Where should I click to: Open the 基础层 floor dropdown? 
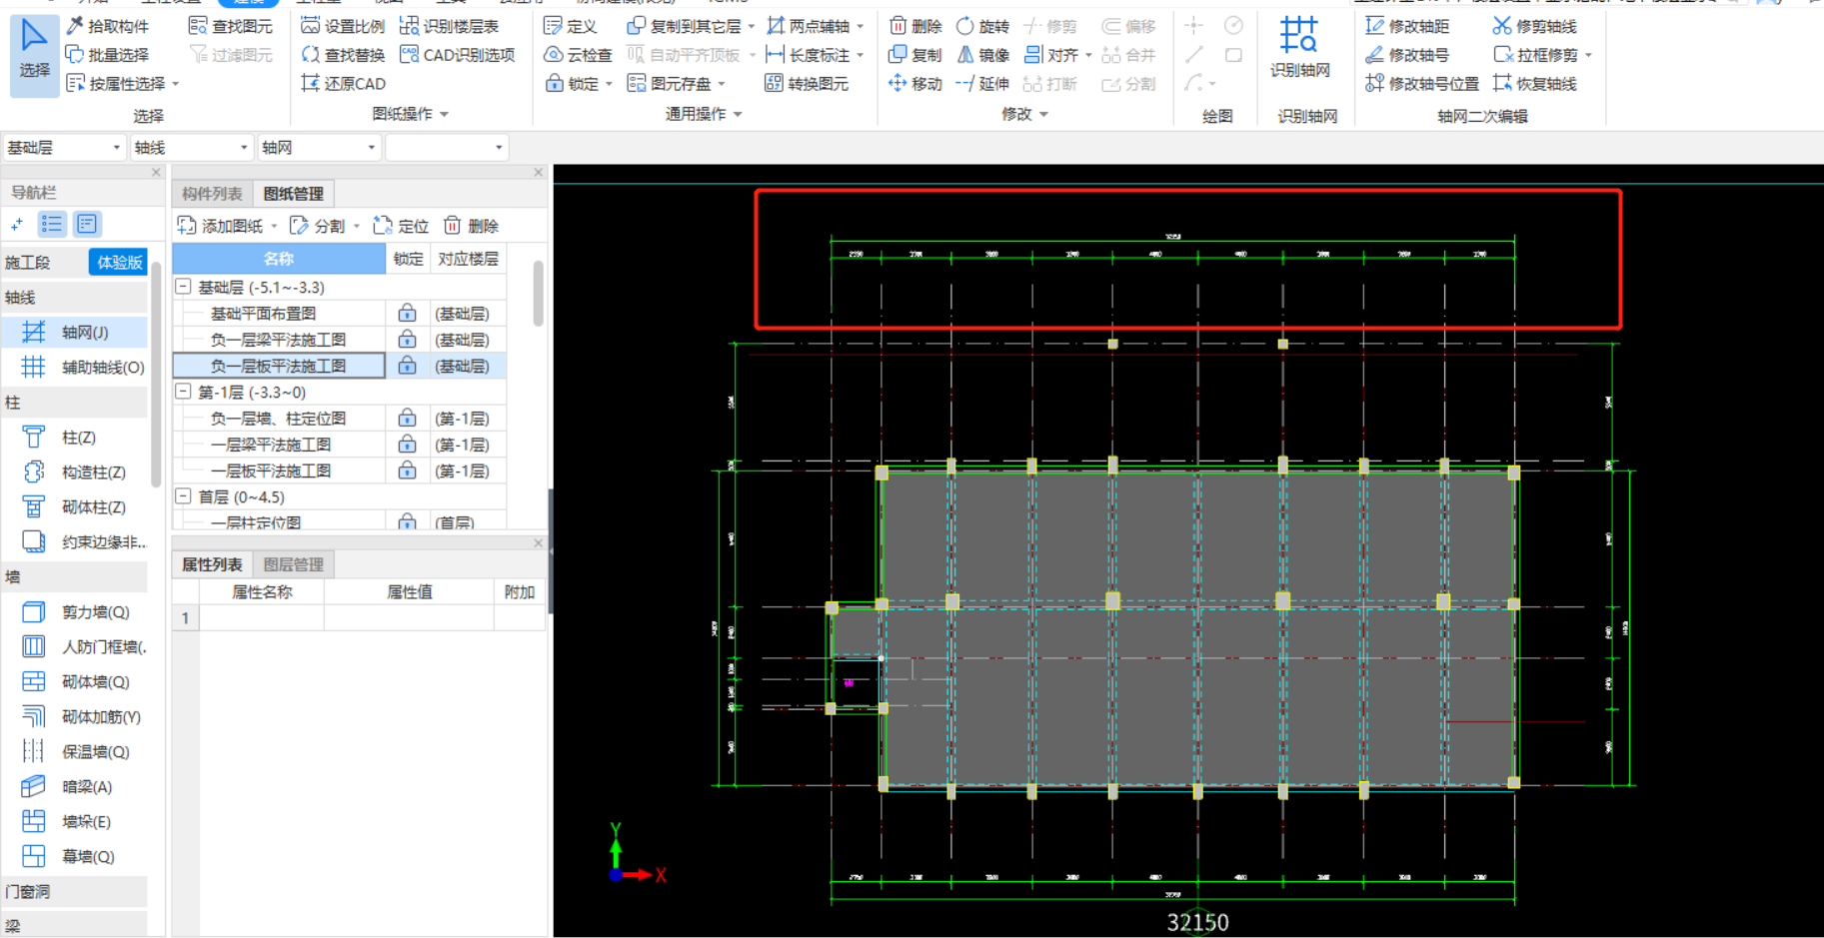coord(63,148)
